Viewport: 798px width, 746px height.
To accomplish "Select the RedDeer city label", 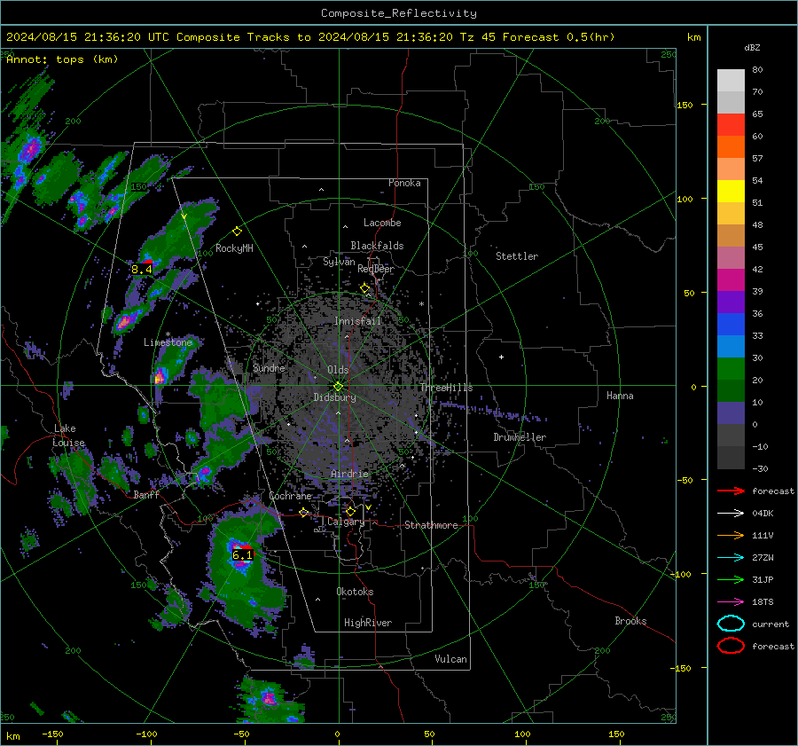I will click(x=376, y=269).
